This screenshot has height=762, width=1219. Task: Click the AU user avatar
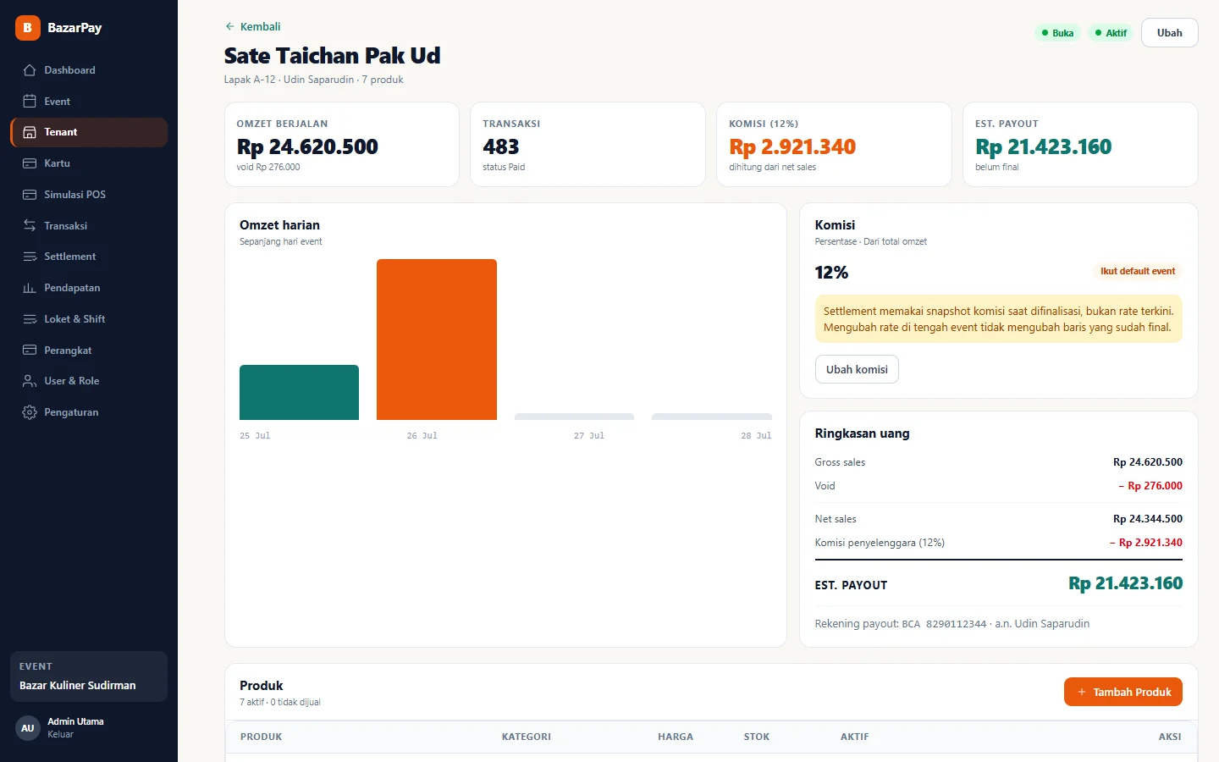tap(28, 728)
